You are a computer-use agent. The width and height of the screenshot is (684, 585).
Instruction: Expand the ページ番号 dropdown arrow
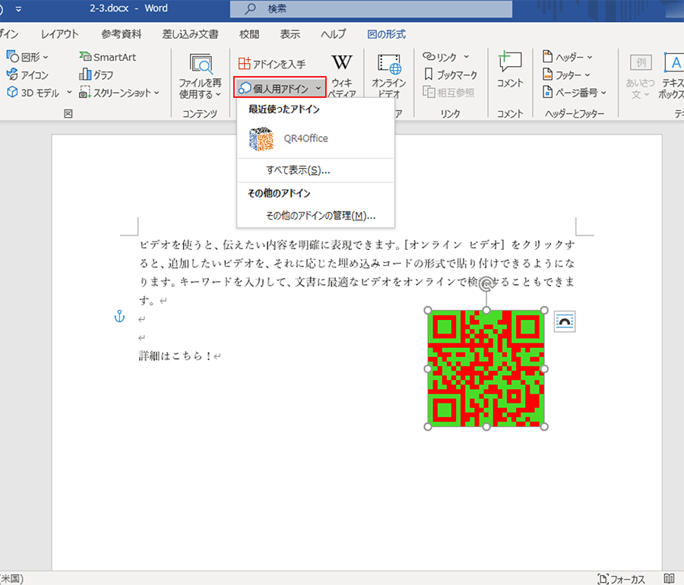click(603, 93)
